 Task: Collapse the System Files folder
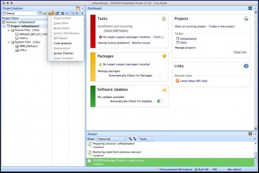8,42
